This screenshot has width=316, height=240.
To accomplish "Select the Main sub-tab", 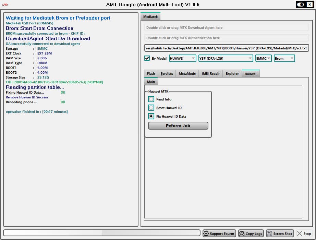I will (151, 82).
